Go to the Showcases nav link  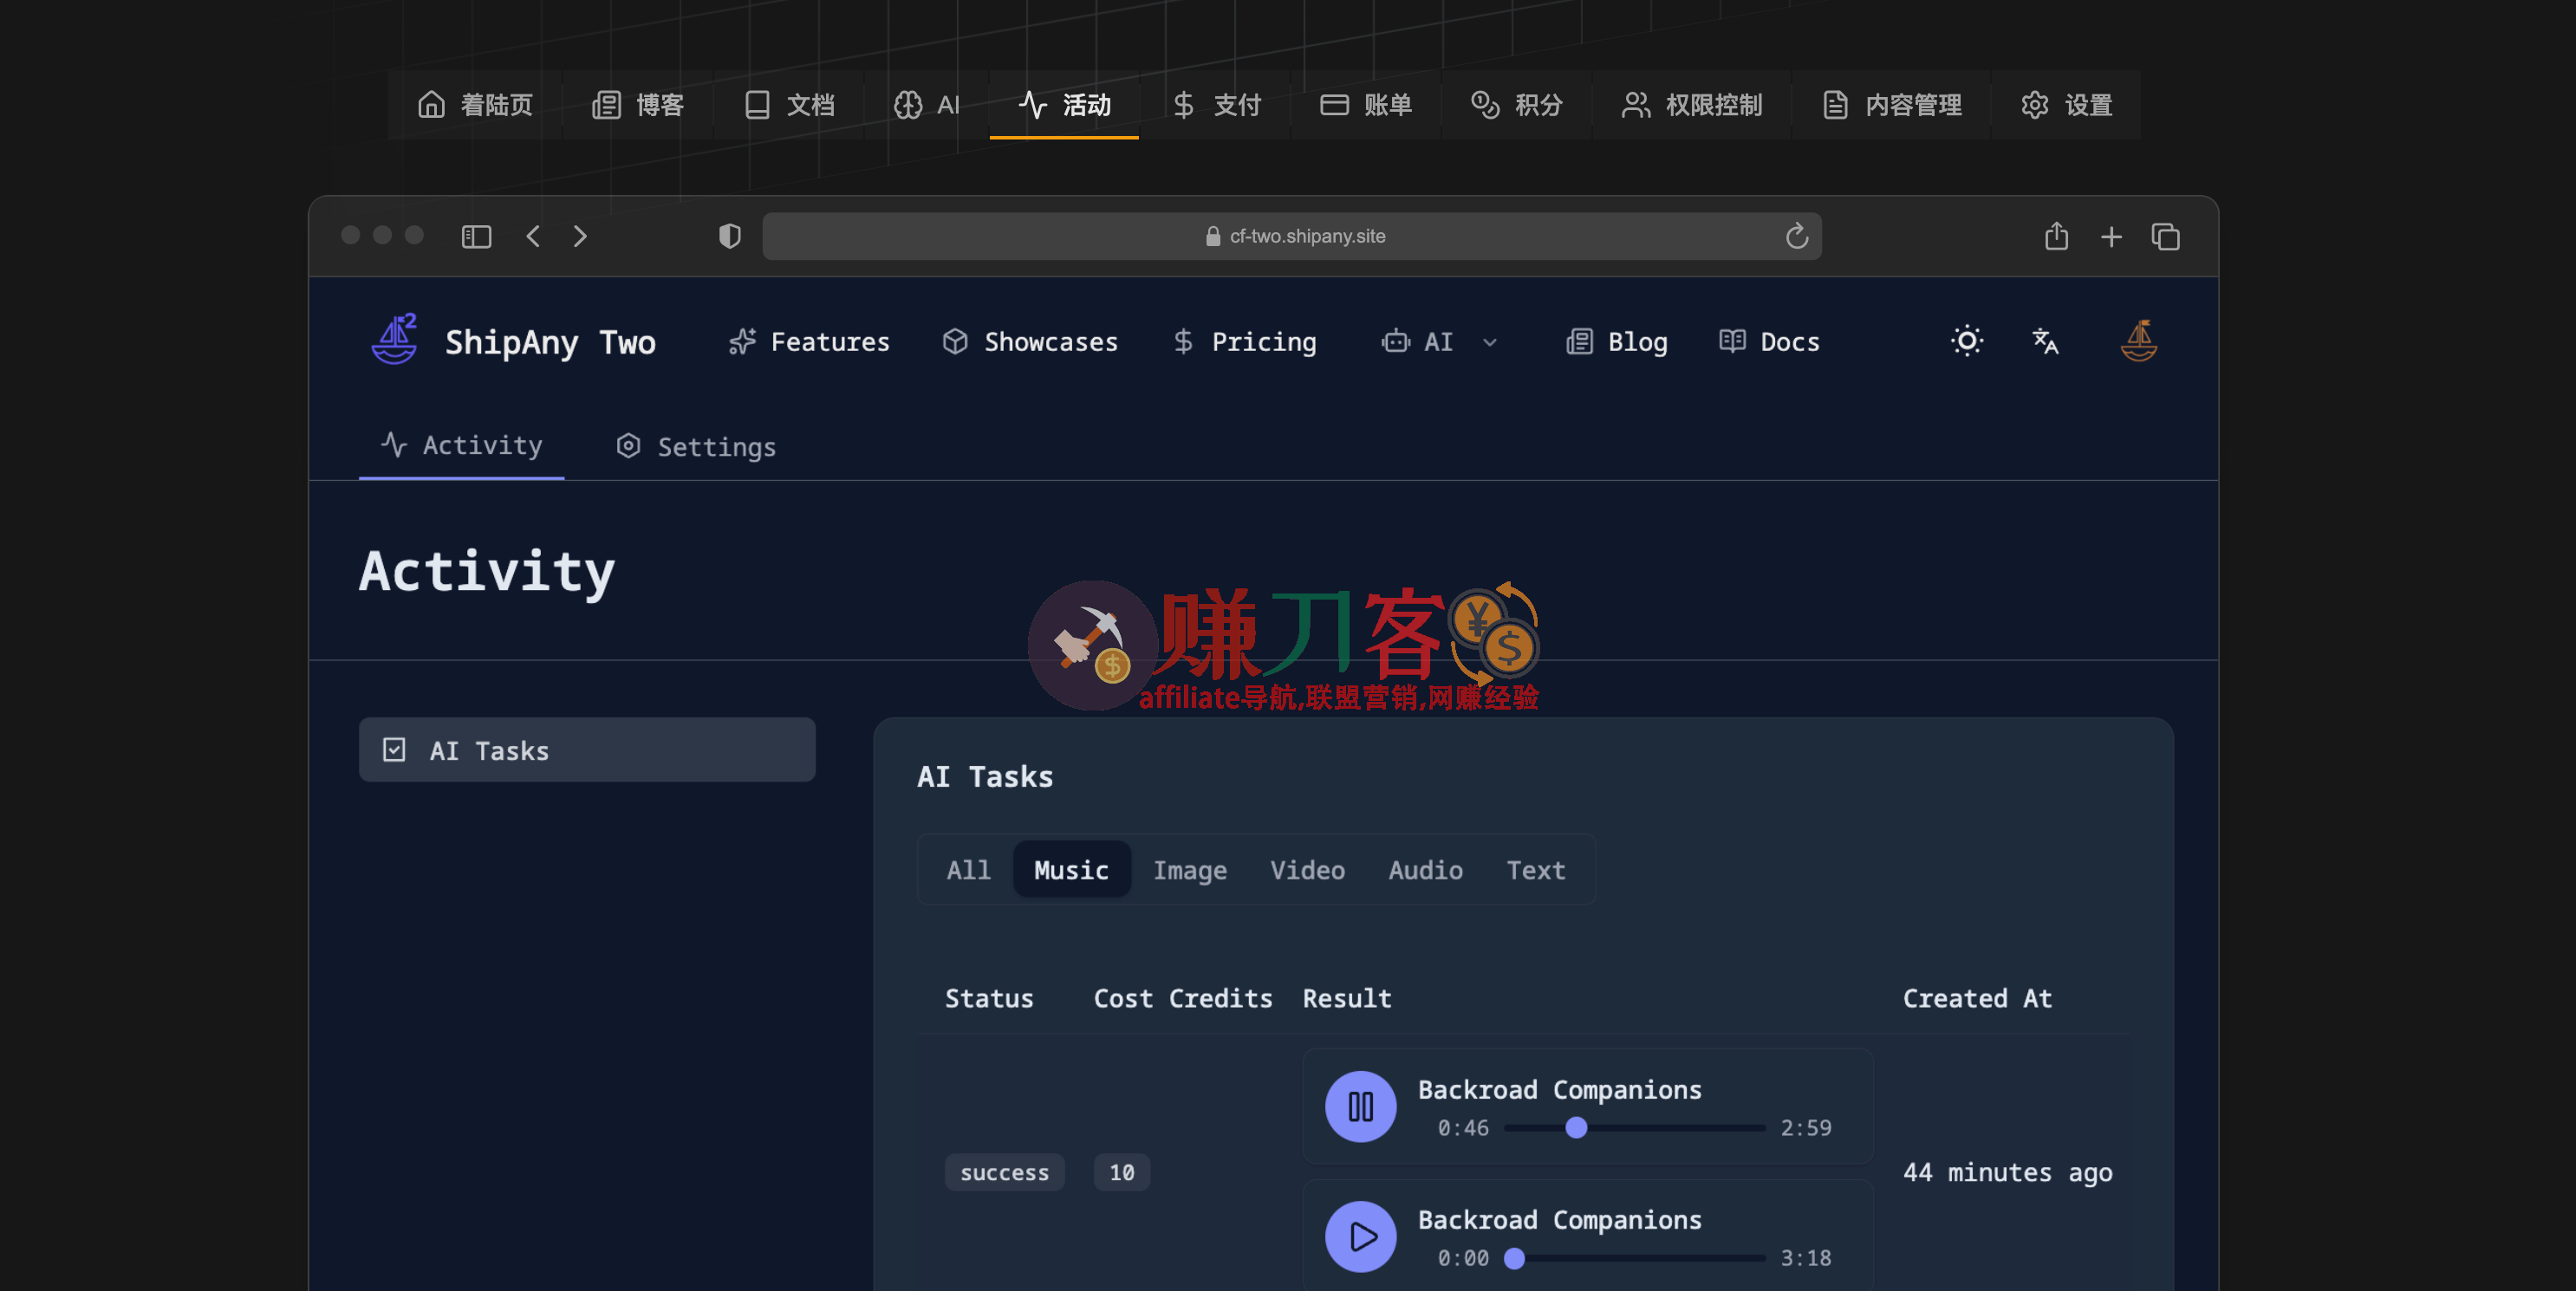tap(1030, 342)
